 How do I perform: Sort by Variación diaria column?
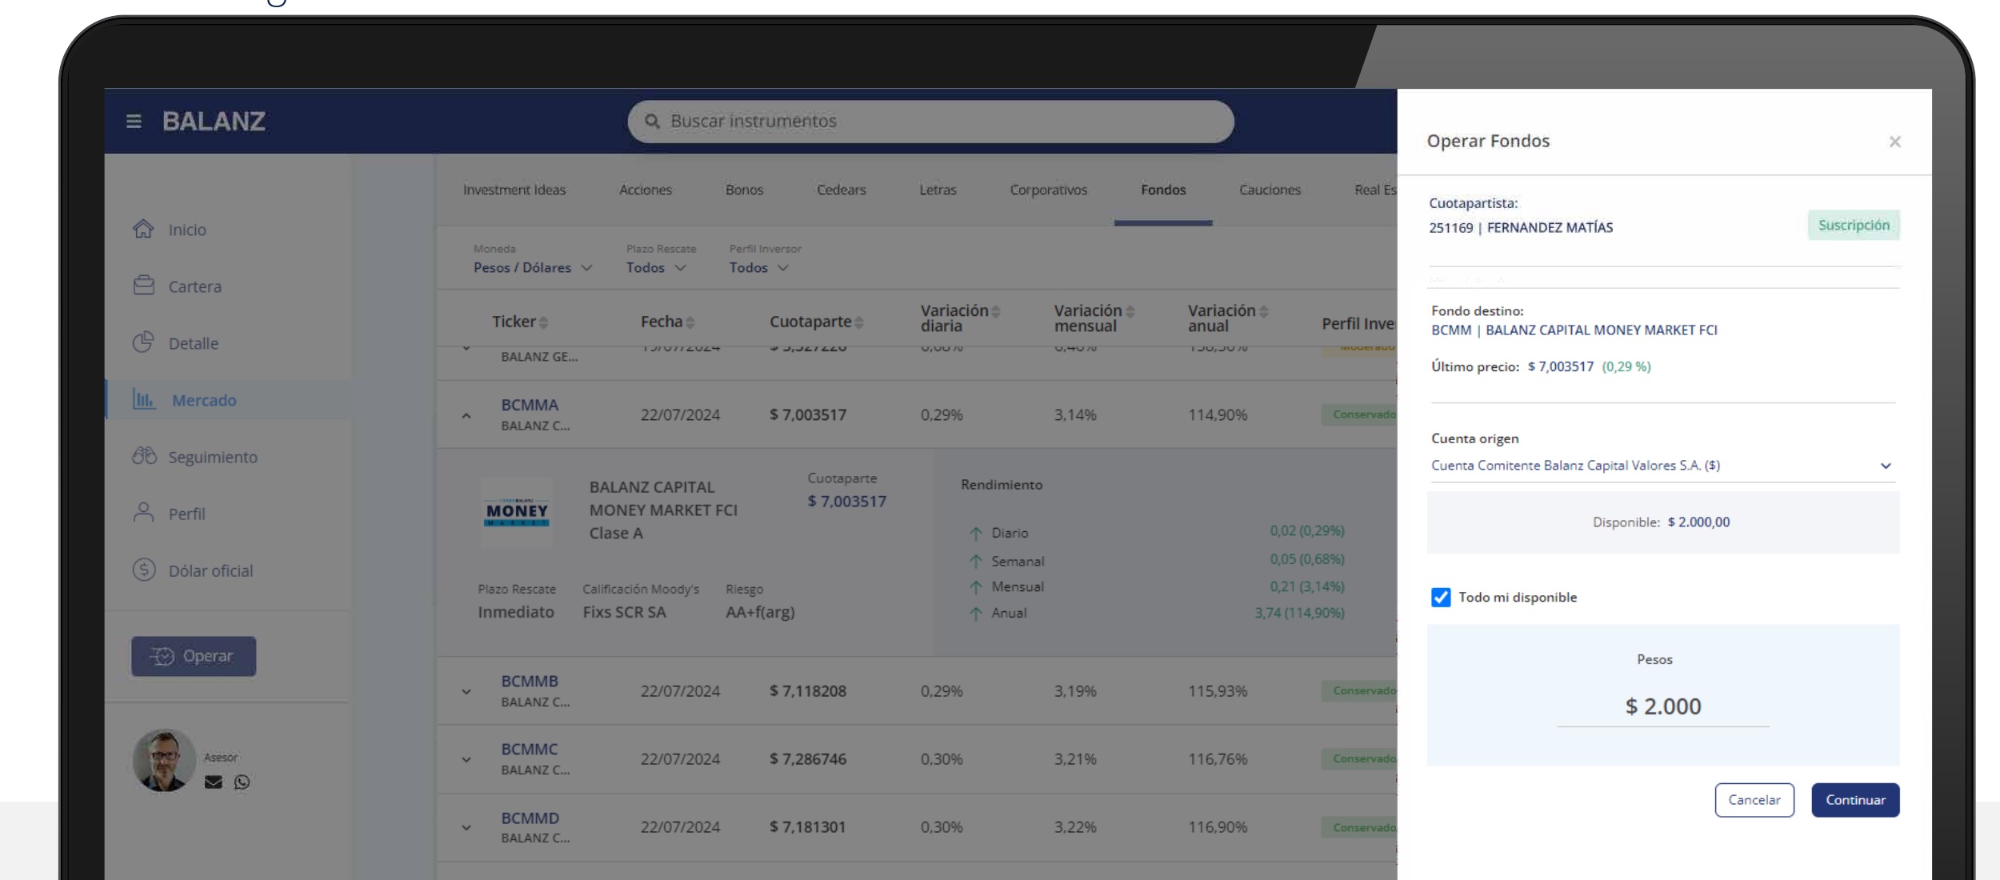tap(960, 318)
